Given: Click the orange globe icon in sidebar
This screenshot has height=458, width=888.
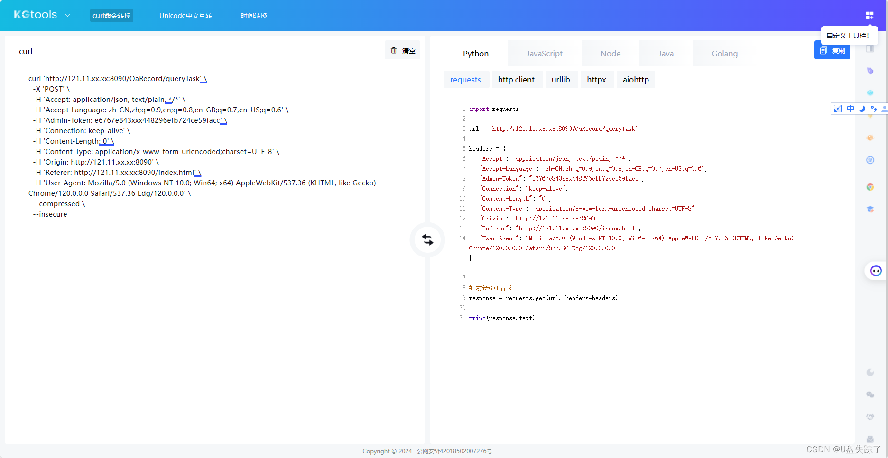Looking at the screenshot, I should pos(870,137).
